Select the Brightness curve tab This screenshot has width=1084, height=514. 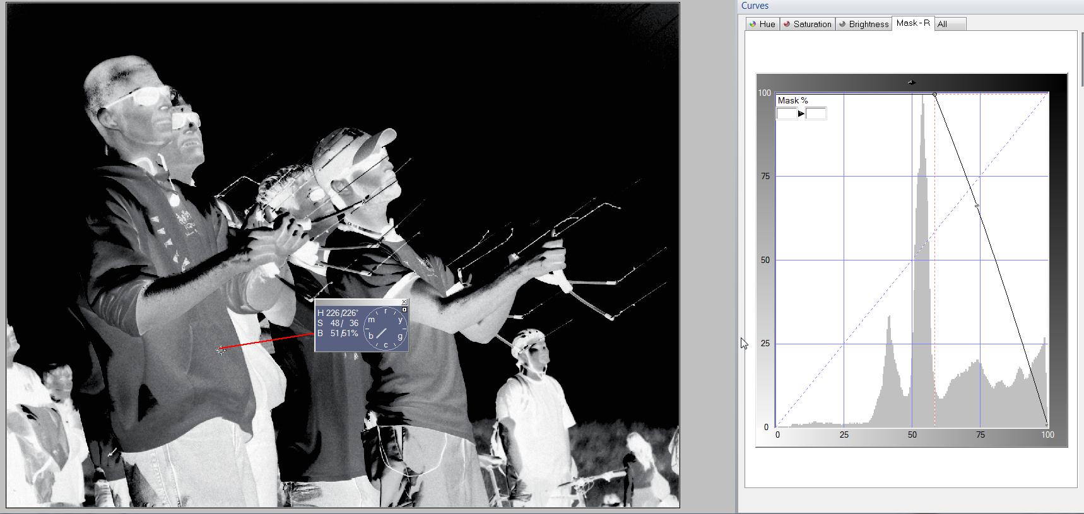coord(863,24)
